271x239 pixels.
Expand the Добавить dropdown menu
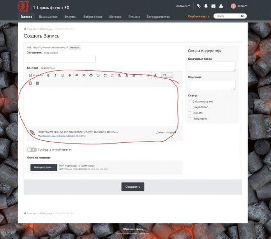[x=183, y=6]
